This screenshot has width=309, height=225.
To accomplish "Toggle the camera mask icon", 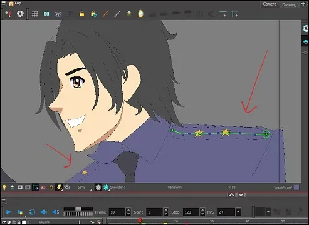I will (x=28, y=187).
